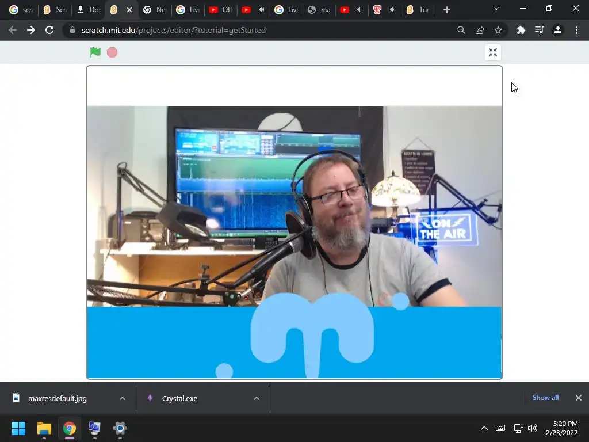Show hidden system tray icons
Image resolution: width=589 pixels, height=442 pixels.
pos(484,428)
